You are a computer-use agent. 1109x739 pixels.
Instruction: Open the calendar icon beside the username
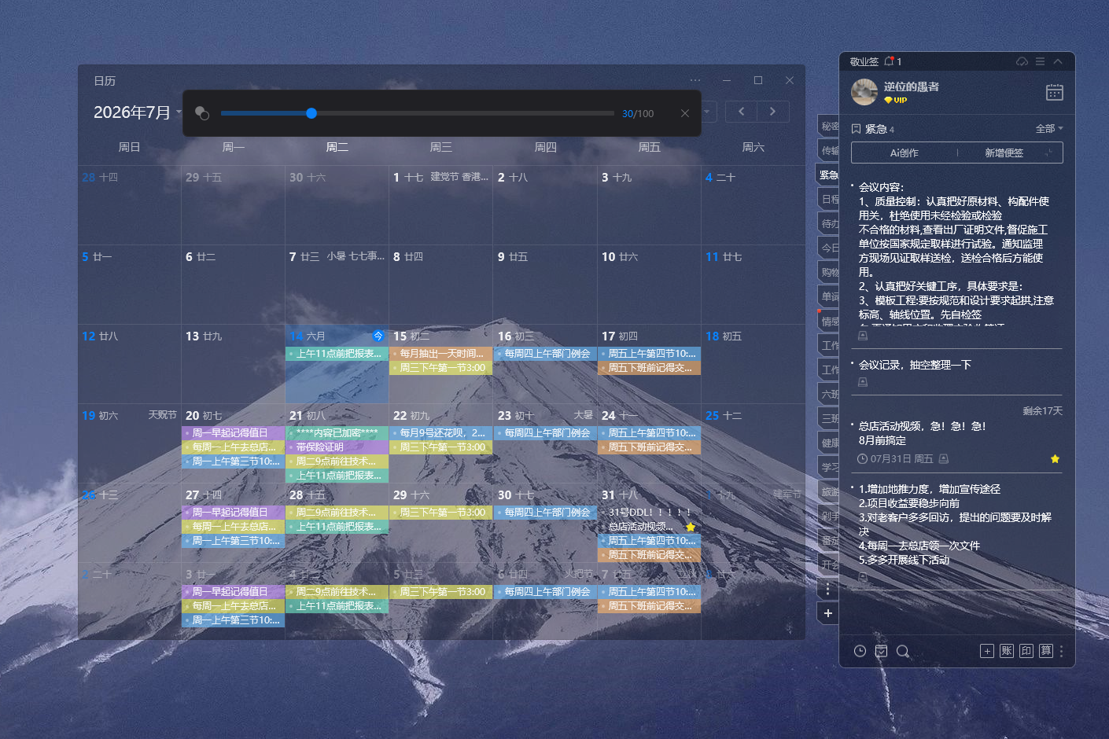(1055, 92)
